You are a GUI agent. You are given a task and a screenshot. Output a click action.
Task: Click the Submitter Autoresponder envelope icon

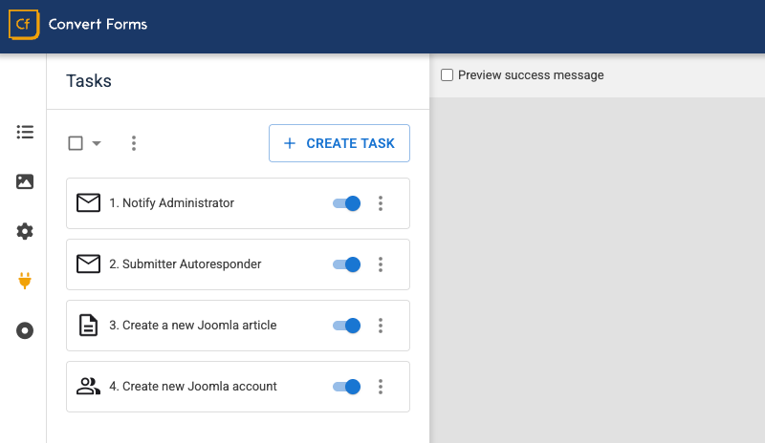[x=88, y=264]
